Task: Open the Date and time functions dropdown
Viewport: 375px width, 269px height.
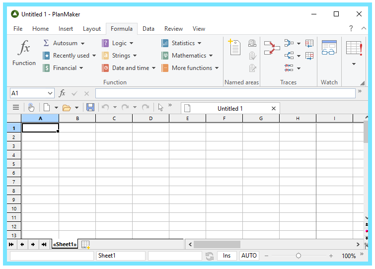Action: 153,68
